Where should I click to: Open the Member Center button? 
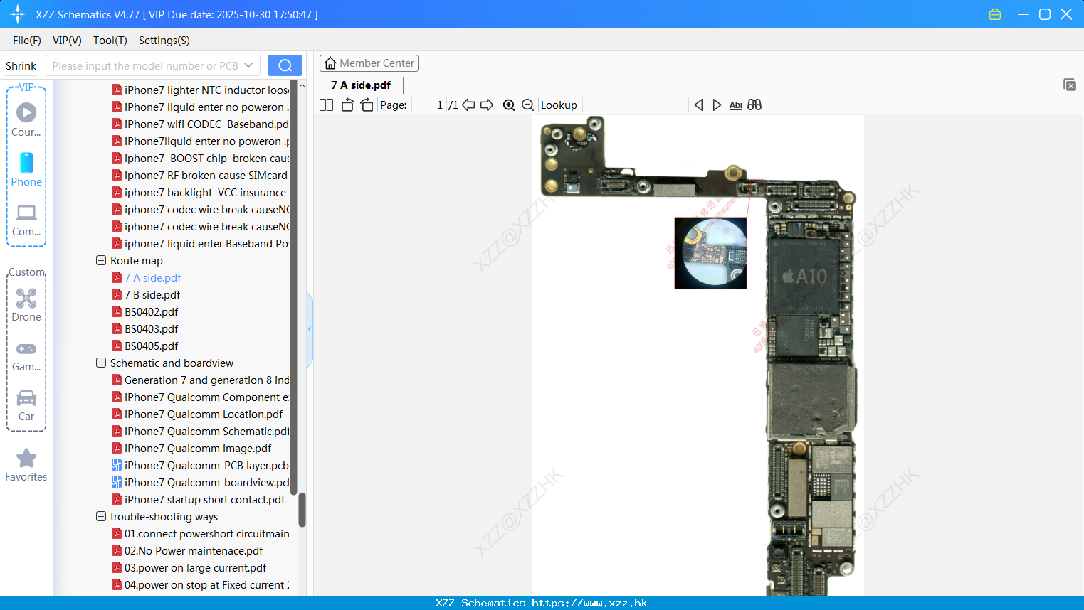tap(369, 63)
